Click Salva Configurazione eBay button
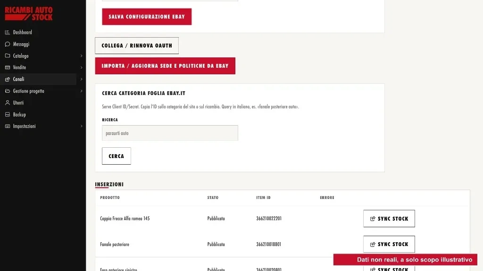This screenshot has width=483, height=271. [x=147, y=16]
